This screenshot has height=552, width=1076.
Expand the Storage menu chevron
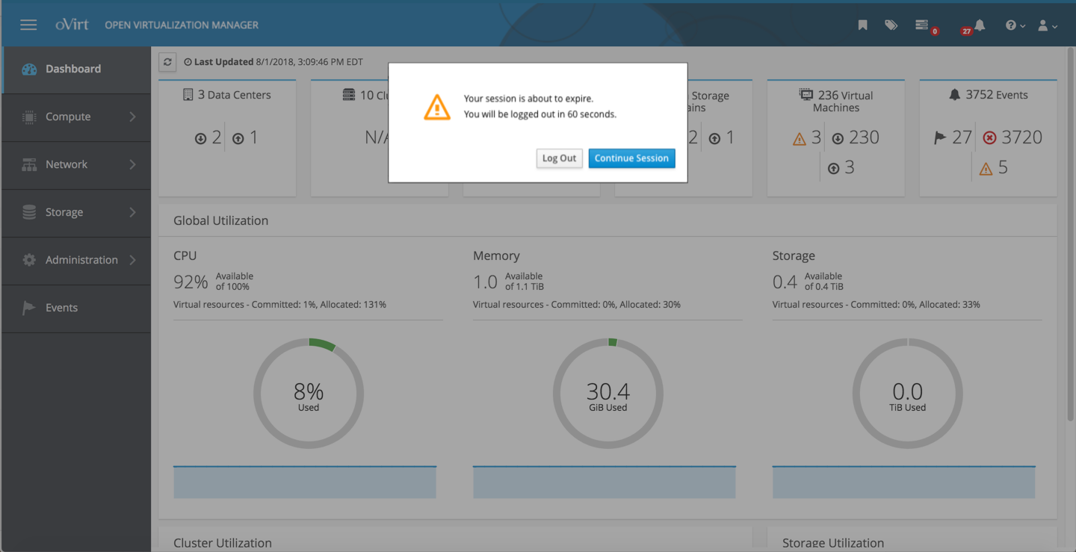(134, 211)
